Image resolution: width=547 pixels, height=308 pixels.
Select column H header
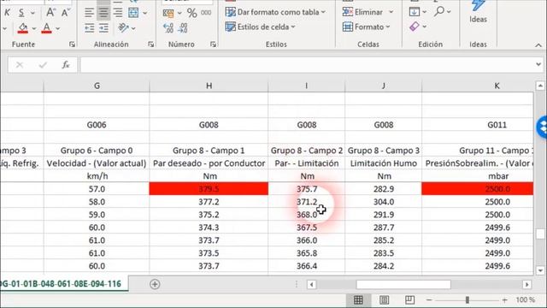pyautogui.click(x=209, y=86)
